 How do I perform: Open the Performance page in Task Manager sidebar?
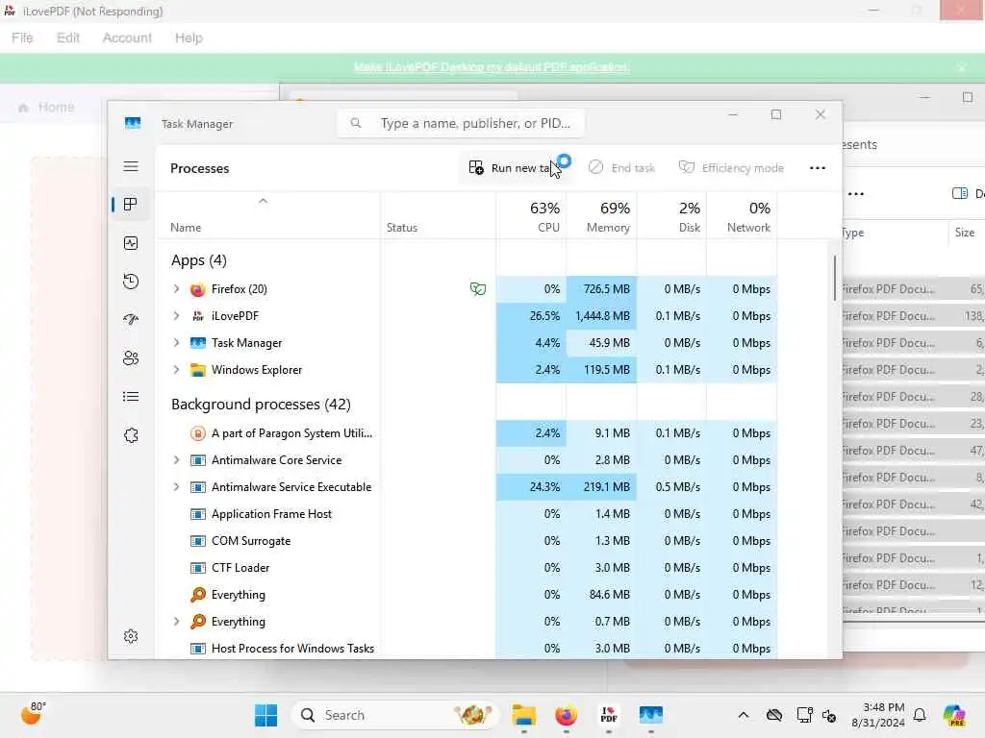click(131, 243)
